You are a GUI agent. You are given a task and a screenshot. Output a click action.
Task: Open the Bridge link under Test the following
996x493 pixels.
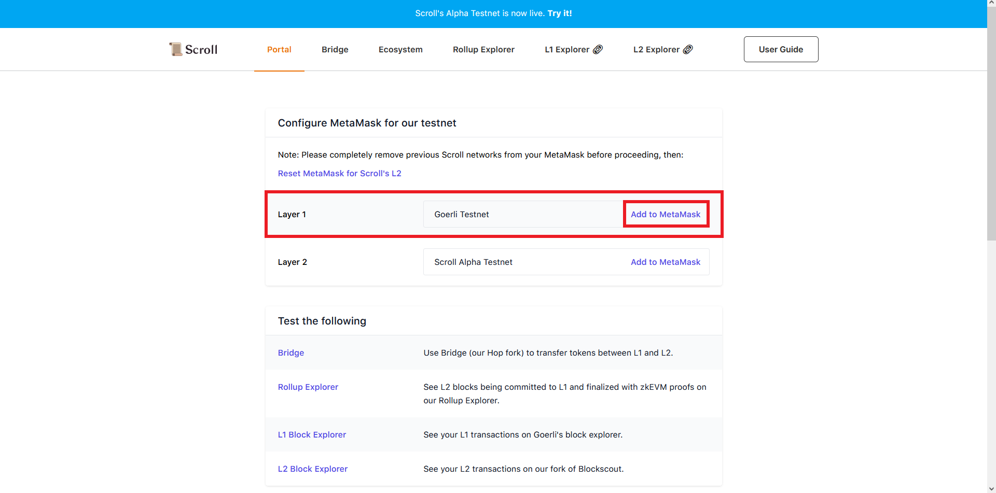point(291,353)
